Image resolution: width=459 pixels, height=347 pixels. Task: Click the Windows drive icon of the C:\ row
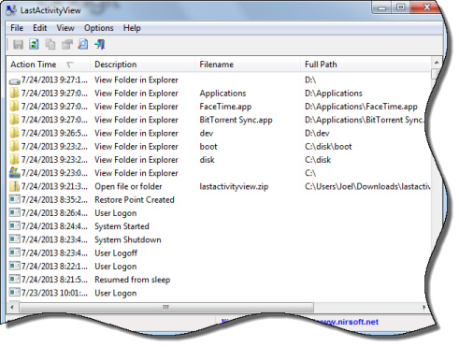pos(15,173)
